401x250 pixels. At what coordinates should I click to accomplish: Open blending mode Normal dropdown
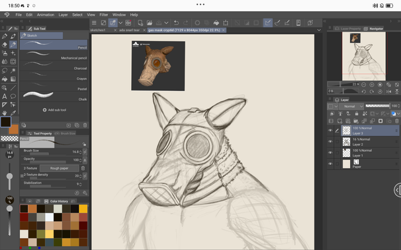click(351, 106)
